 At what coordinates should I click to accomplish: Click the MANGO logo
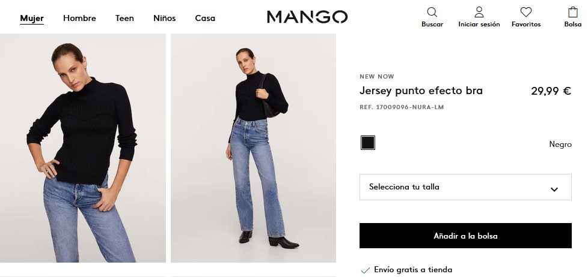pyautogui.click(x=307, y=17)
